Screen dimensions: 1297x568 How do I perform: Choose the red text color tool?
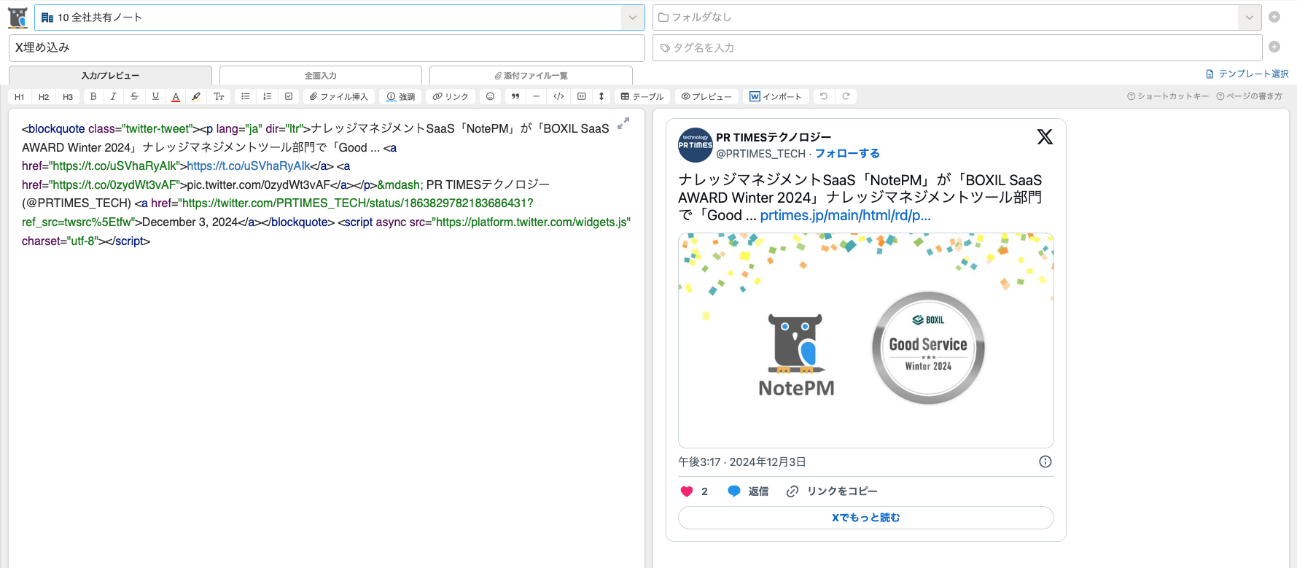(x=176, y=96)
